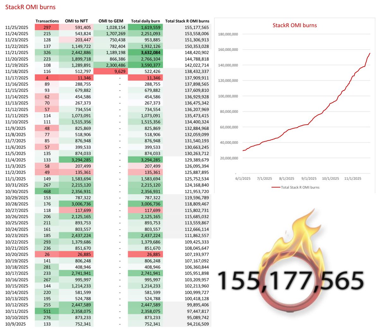Click the red transactions cell showing 4
This screenshot has height=332, width=379.
[47, 78]
